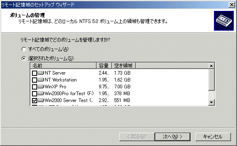
Task: Select the すべてのボリューム radio button
Action: pos(24,49)
